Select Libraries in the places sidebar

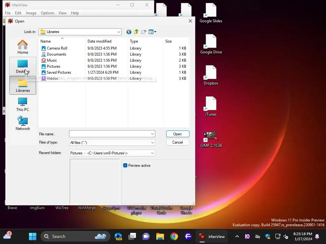click(23, 85)
